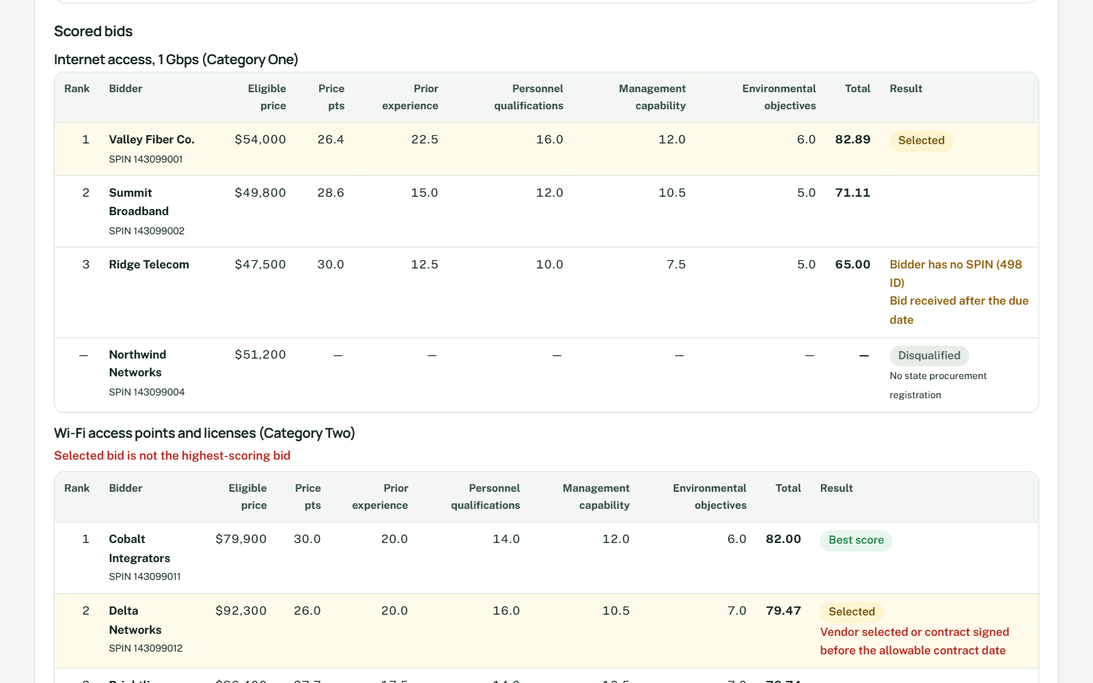Viewport: 1093px width, 683px height.
Task: Click the Category Two 'Personnel qualifications' column header
Action: pos(485,497)
